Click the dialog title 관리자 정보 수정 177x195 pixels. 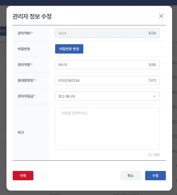pyautogui.click(x=32, y=16)
